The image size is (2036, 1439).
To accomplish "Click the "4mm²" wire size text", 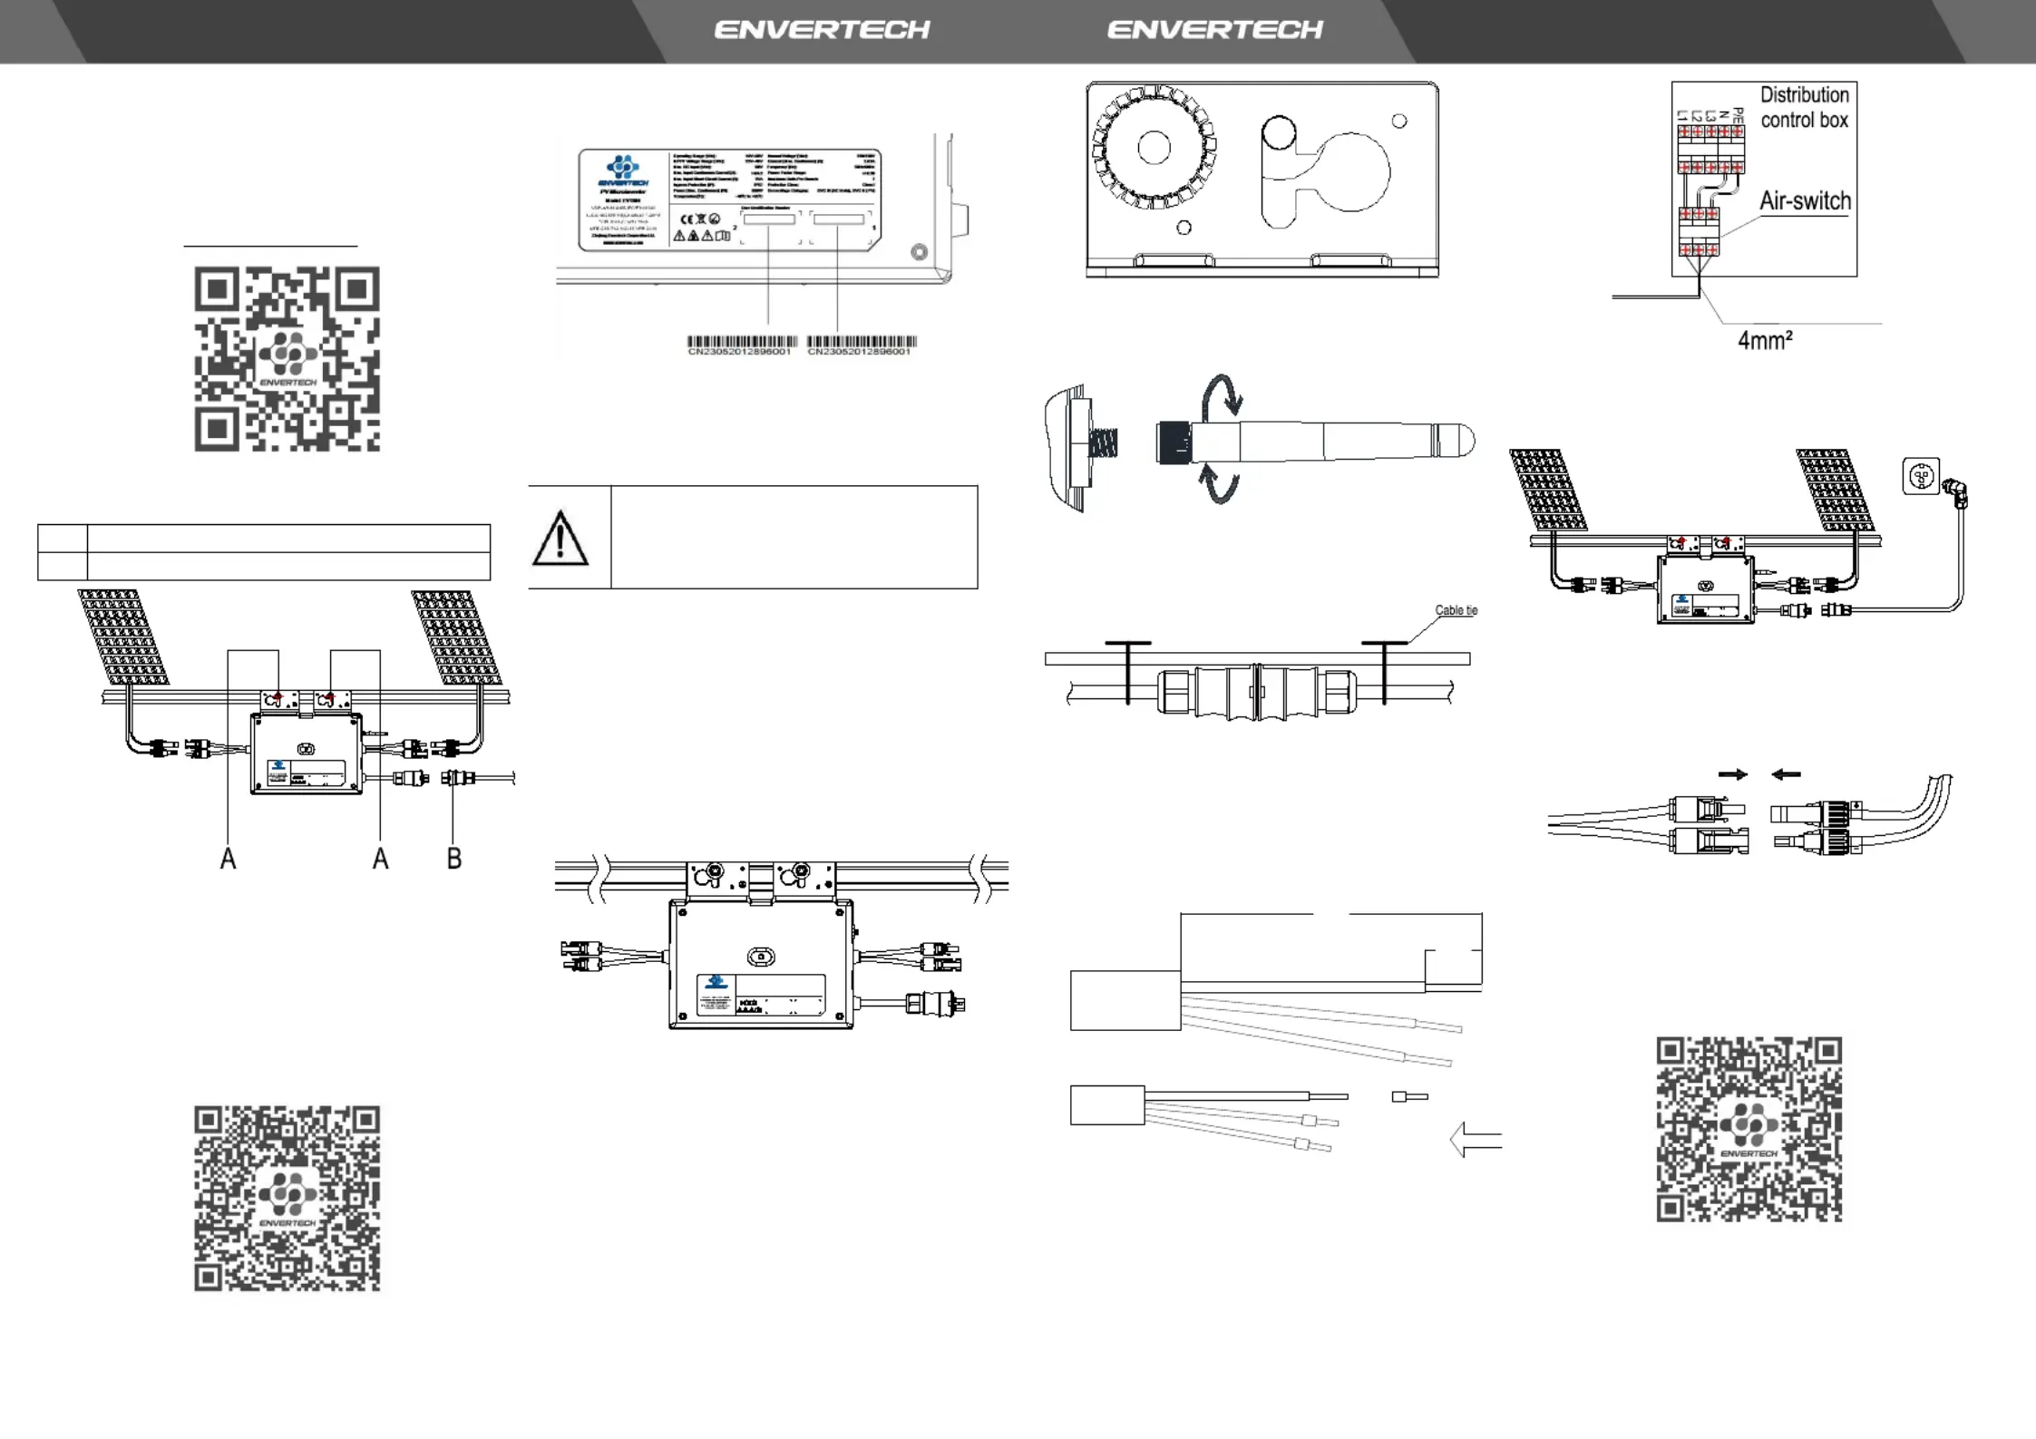I will [1764, 341].
